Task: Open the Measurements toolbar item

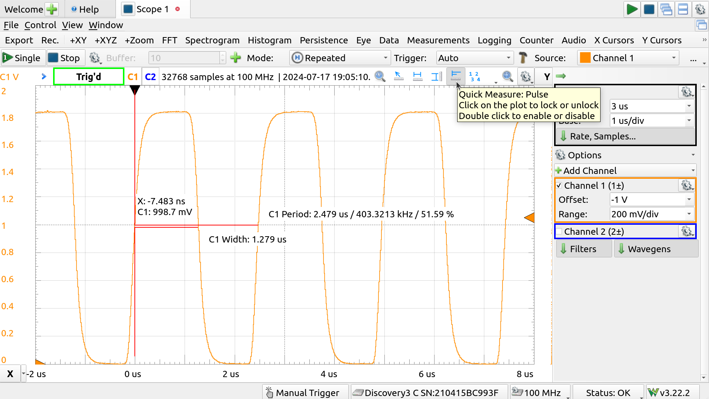Action: click(x=438, y=40)
